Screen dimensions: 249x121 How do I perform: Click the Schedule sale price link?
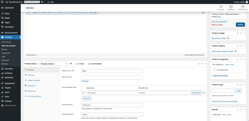85,81
